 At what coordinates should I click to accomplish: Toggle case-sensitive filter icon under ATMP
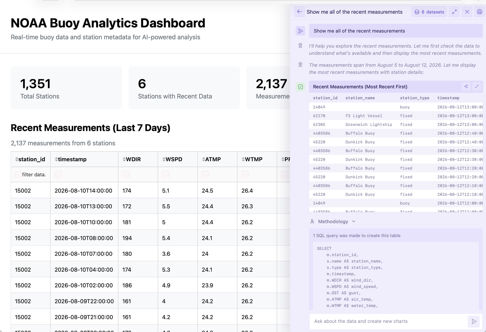pyautogui.click(x=205, y=174)
